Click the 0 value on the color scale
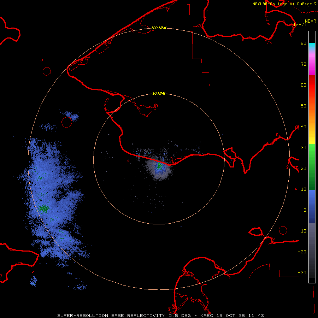 (x=305, y=210)
